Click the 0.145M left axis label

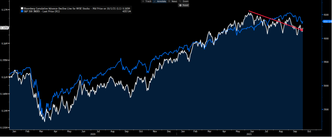pos(4,94)
